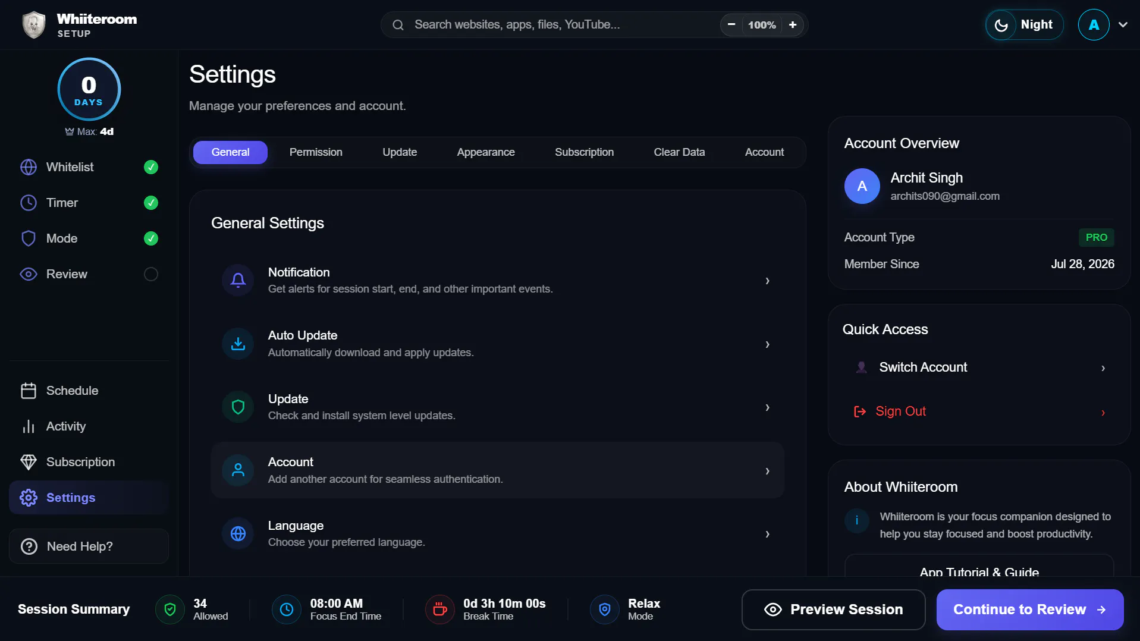
Task: Open Schedule calendar icon
Action: tap(29, 391)
